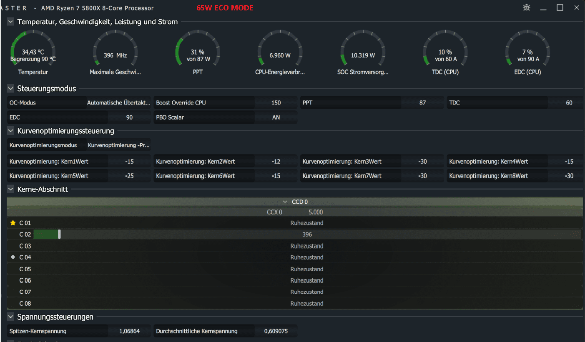
Task: Click Durchschnittliche Kernspannung value 0,609075
Action: (276, 332)
